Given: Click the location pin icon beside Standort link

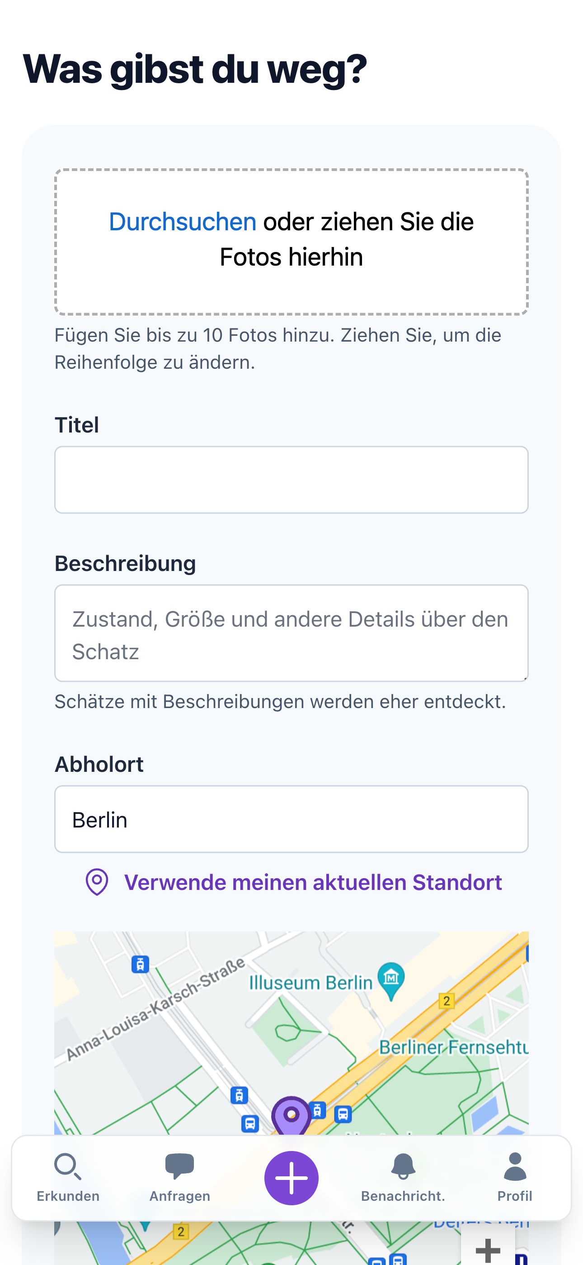Looking at the screenshot, I should (x=97, y=882).
